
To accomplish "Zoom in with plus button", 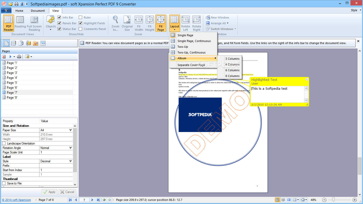I will [x=355, y=200].
